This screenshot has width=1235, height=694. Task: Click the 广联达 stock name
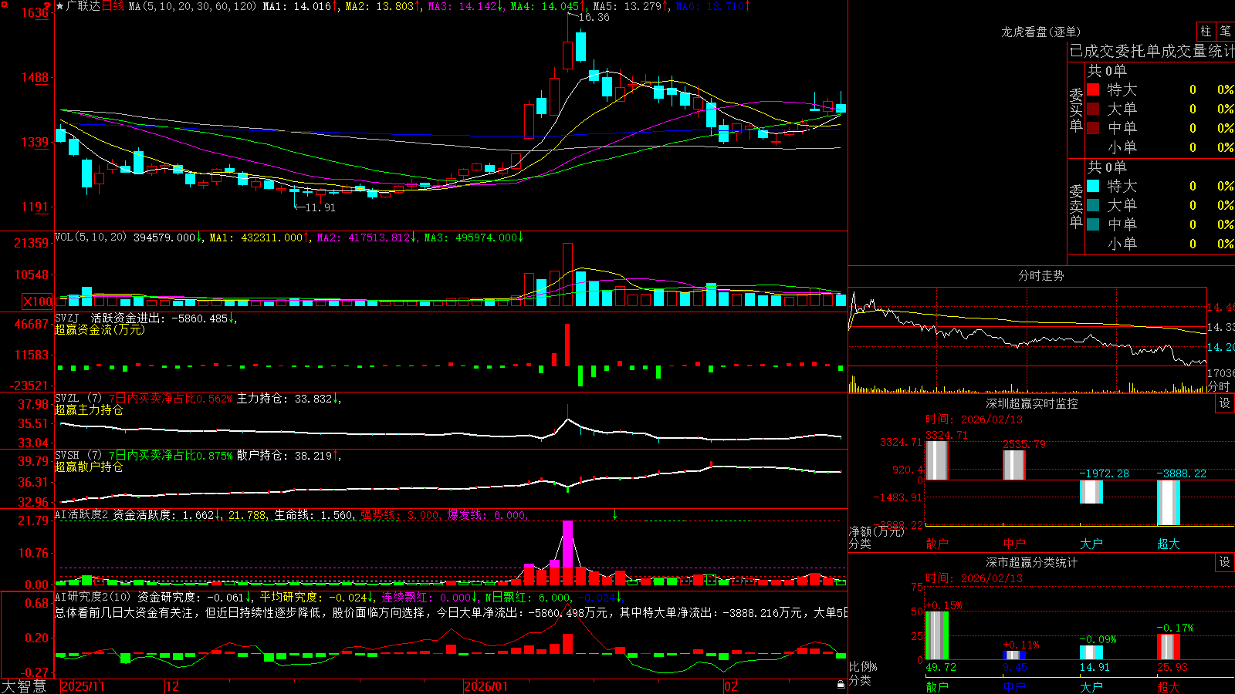pyautogui.click(x=83, y=6)
